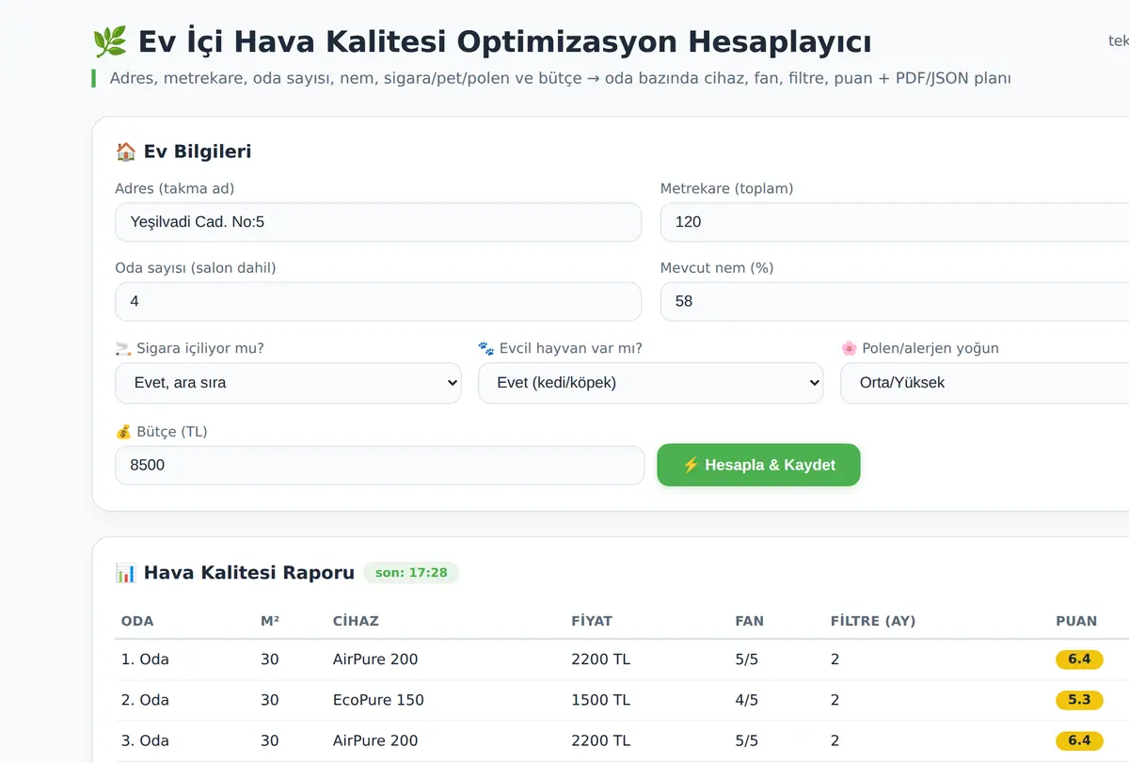Click the Hava Kalitesi Raporu heading
This screenshot has height=763, width=1129.
tap(249, 573)
